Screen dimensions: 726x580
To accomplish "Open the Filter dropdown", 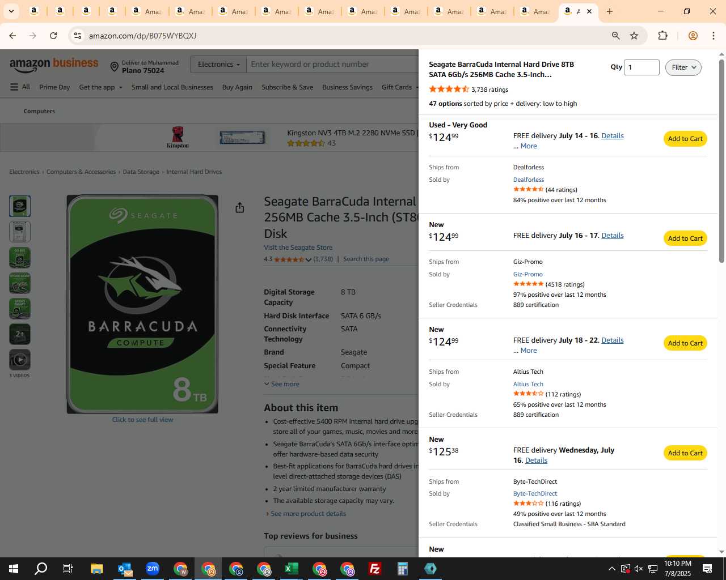I will [x=683, y=67].
